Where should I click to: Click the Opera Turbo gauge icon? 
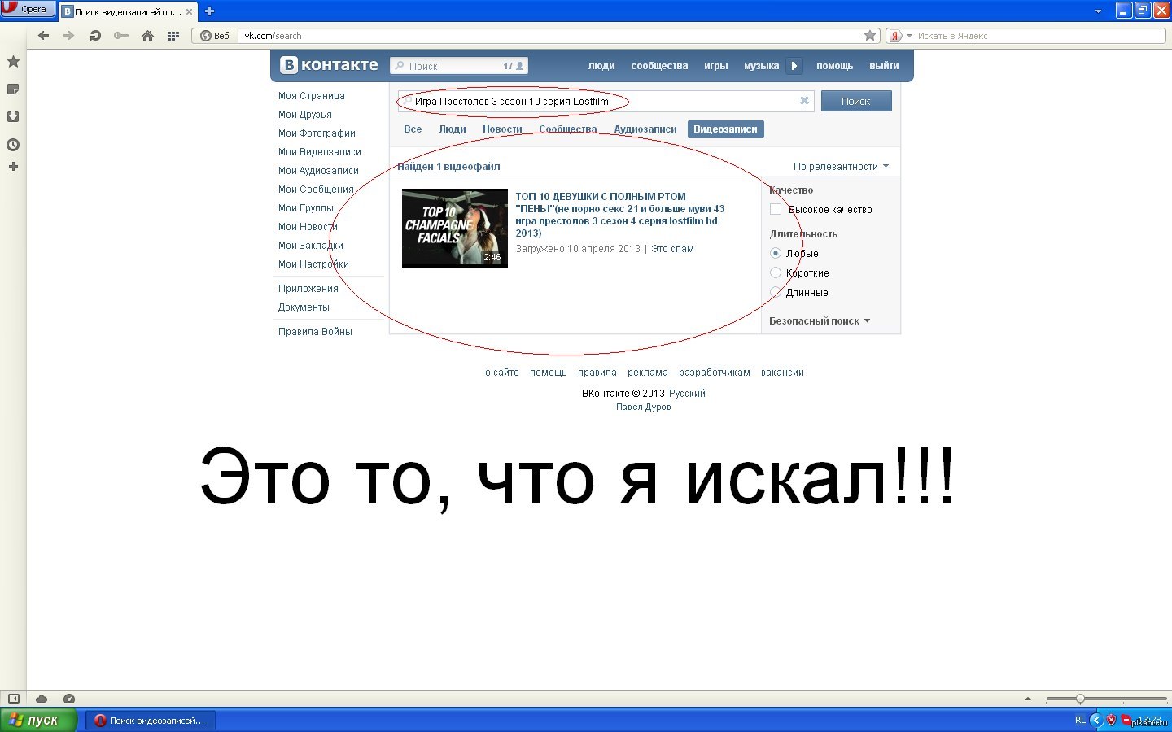69,699
